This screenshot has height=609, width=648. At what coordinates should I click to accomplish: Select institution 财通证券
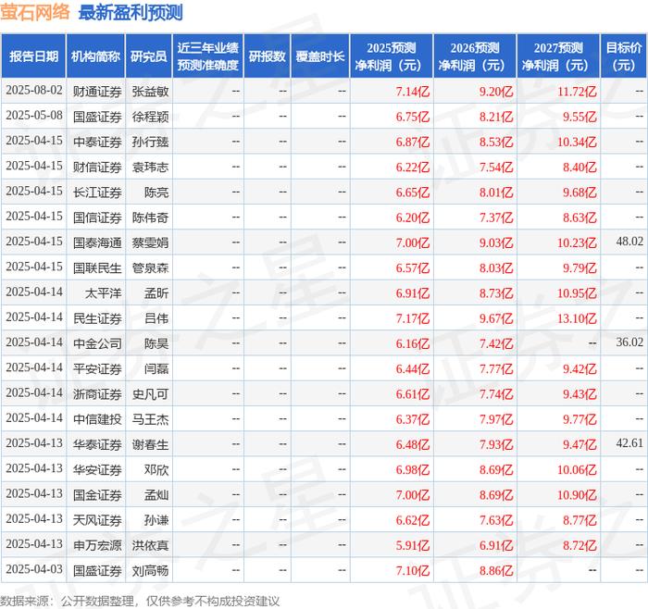[x=97, y=92]
